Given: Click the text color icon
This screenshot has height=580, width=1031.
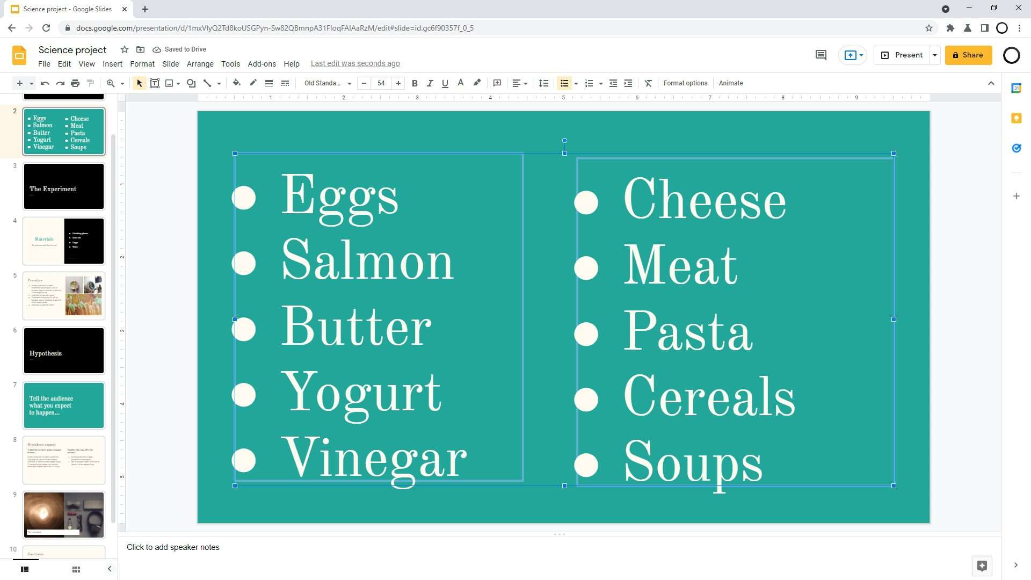Looking at the screenshot, I should [460, 83].
